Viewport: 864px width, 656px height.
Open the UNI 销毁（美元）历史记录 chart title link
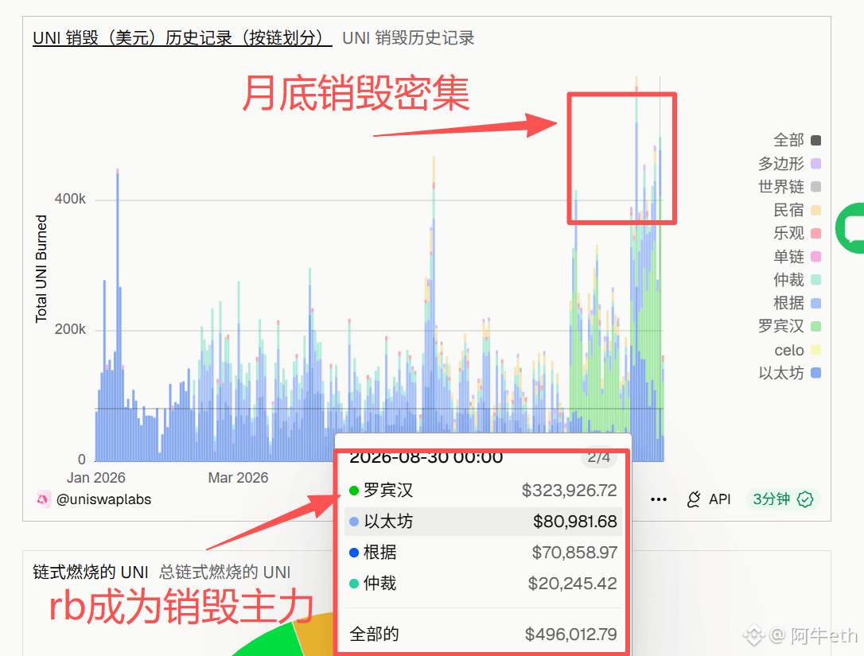(x=182, y=38)
